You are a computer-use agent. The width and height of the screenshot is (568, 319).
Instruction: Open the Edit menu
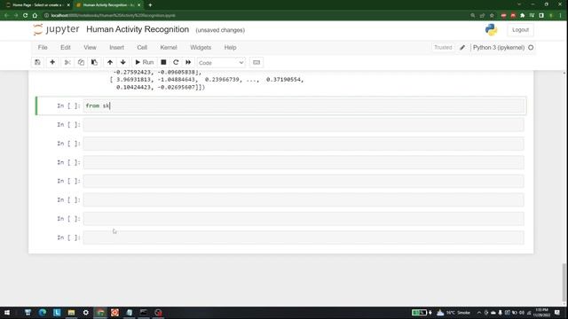[x=66, y=47]
